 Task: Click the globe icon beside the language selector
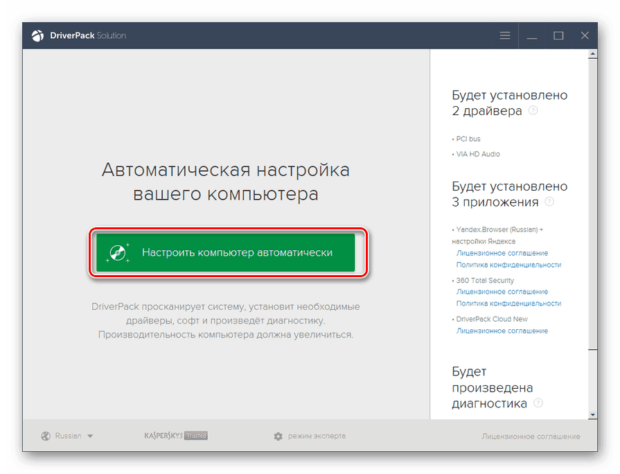pos(44,436)
